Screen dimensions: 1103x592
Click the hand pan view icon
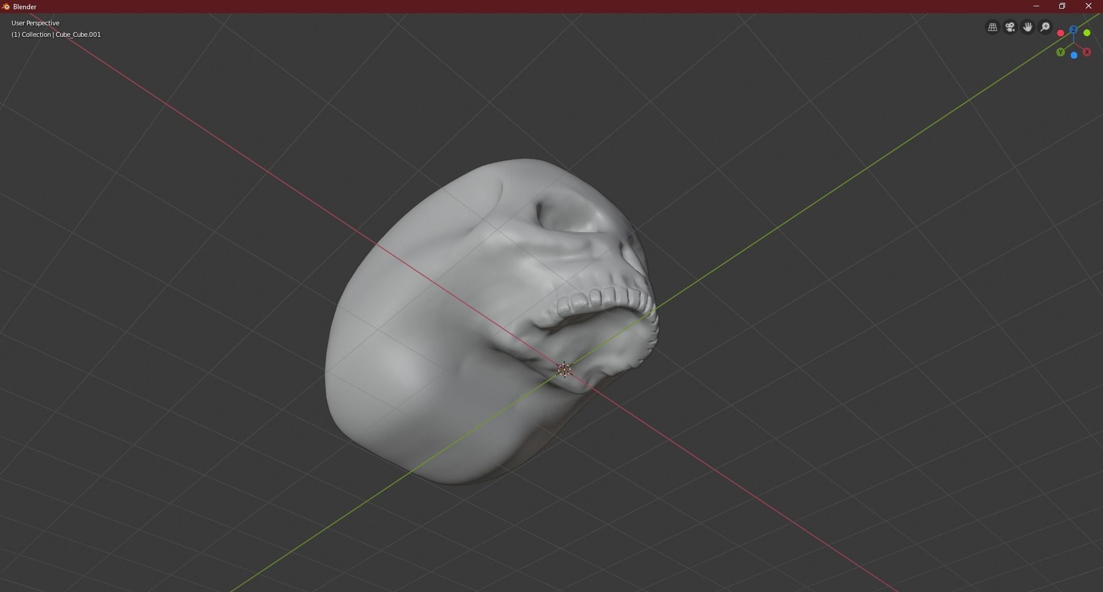1028,27
